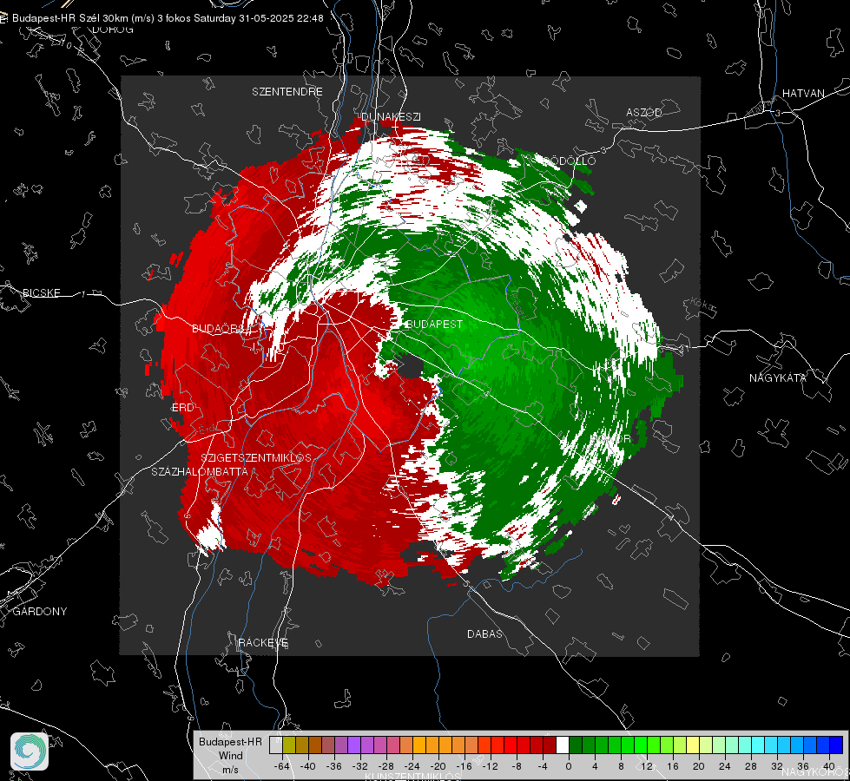Click the -32 legend value
The image size is (850, 781).
coord(360,766)
